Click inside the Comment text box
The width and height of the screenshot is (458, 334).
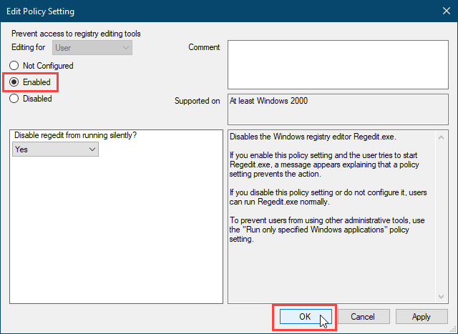pyautogui.click(x=336, y=63)
